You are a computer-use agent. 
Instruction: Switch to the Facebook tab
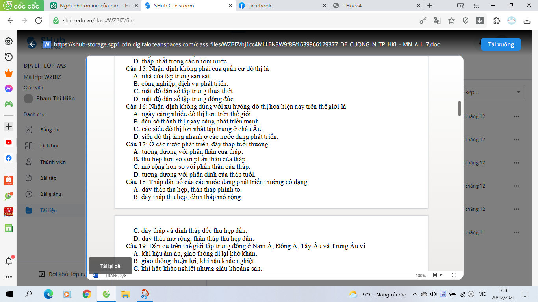coord(282,6)
